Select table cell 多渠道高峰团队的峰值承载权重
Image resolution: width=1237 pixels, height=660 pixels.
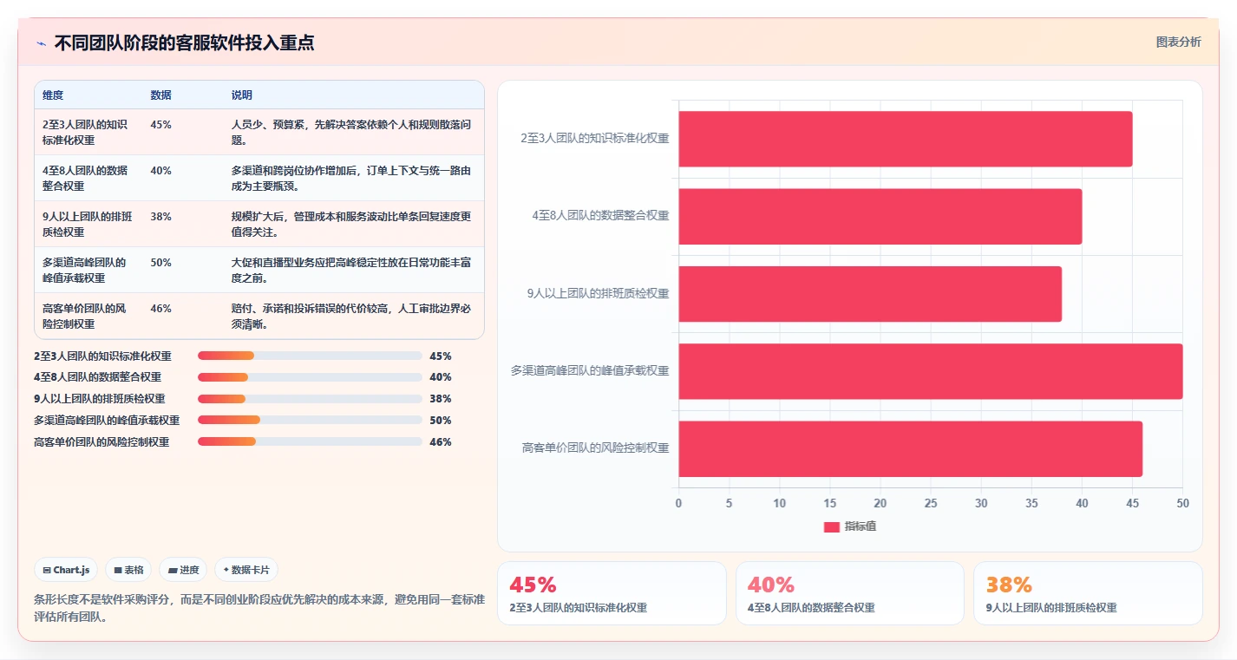(x=88, y=270)
